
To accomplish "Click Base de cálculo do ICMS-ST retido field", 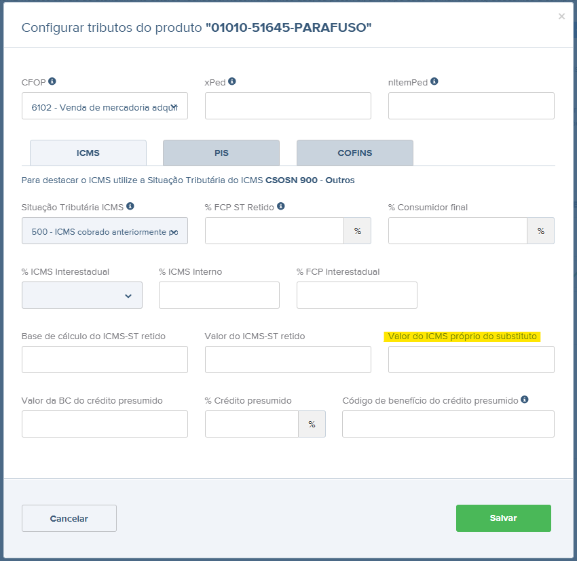I will click(x=105, y=360).
